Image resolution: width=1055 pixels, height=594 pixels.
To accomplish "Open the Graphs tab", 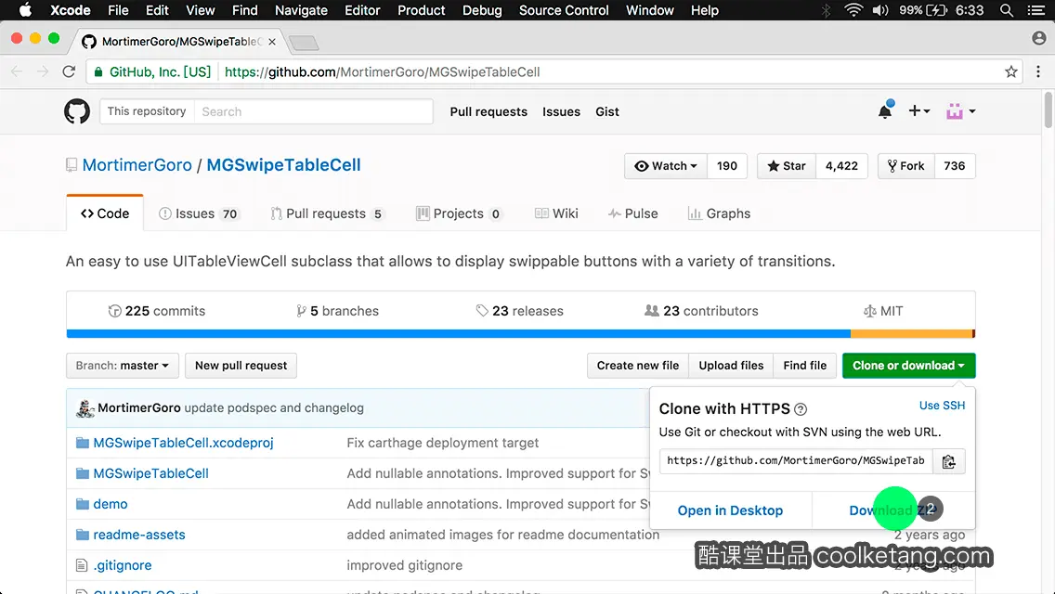I will click(x=719, y=213).
